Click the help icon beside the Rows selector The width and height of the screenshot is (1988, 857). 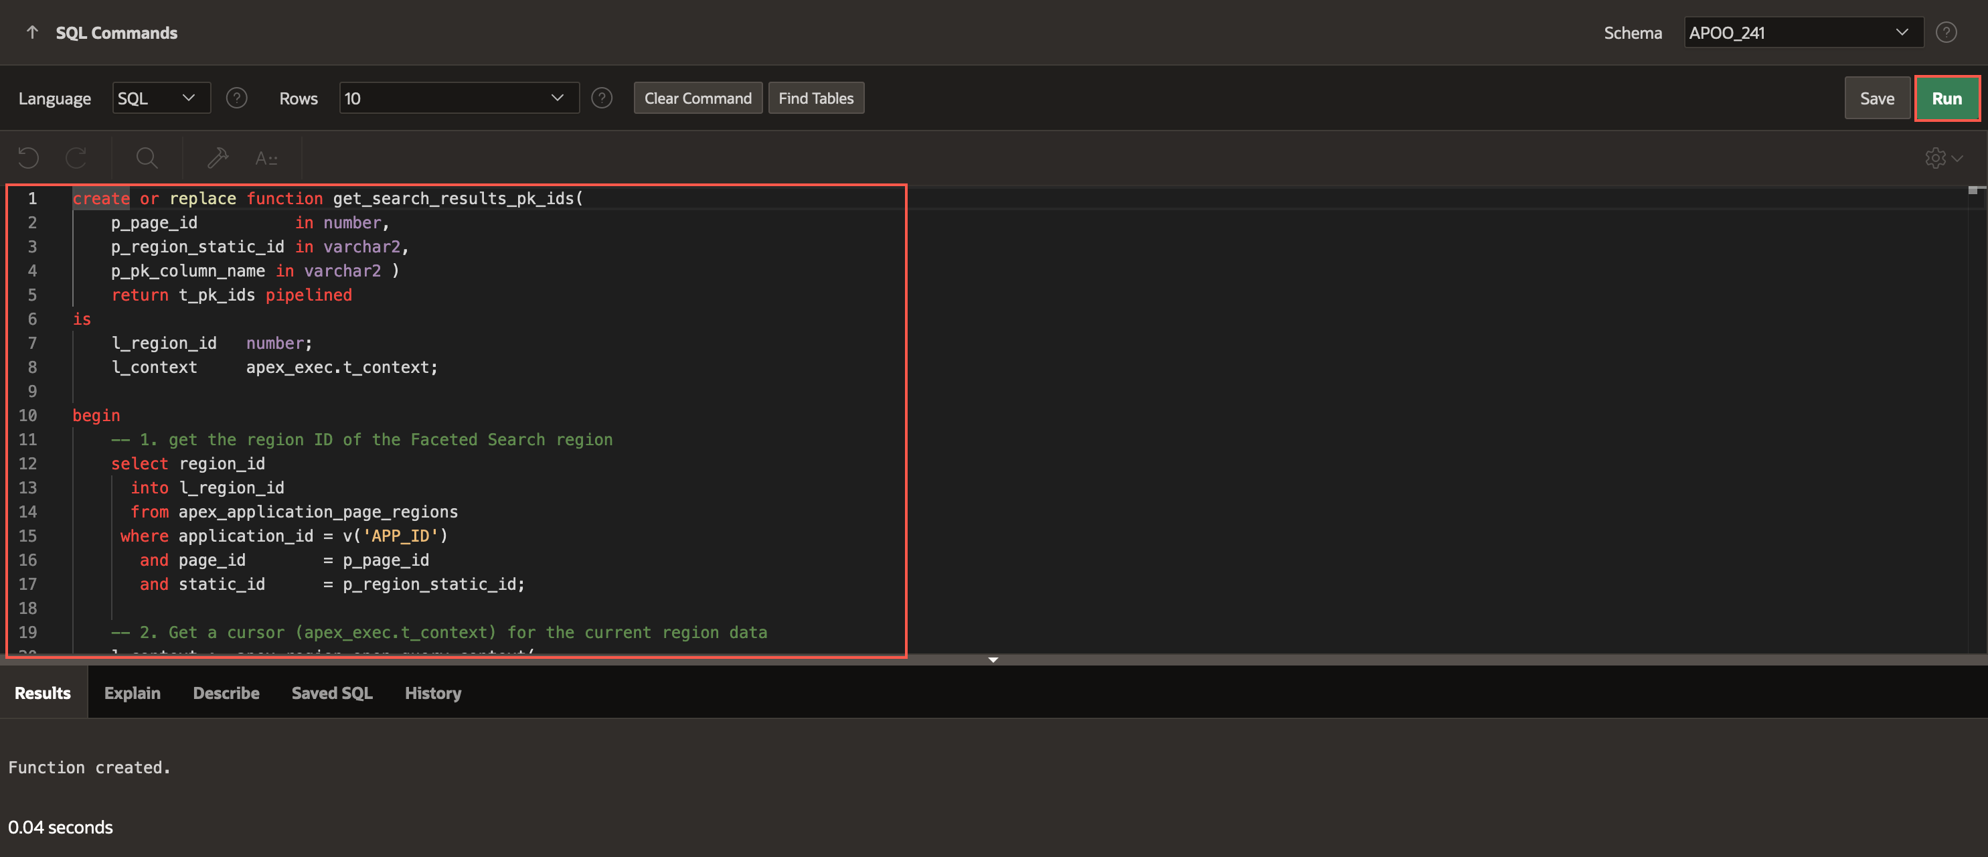point(602,97)
